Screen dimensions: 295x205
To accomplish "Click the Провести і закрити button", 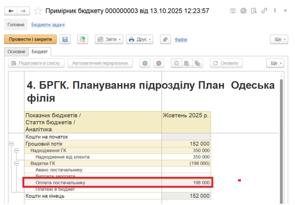I will pos(30,39).
